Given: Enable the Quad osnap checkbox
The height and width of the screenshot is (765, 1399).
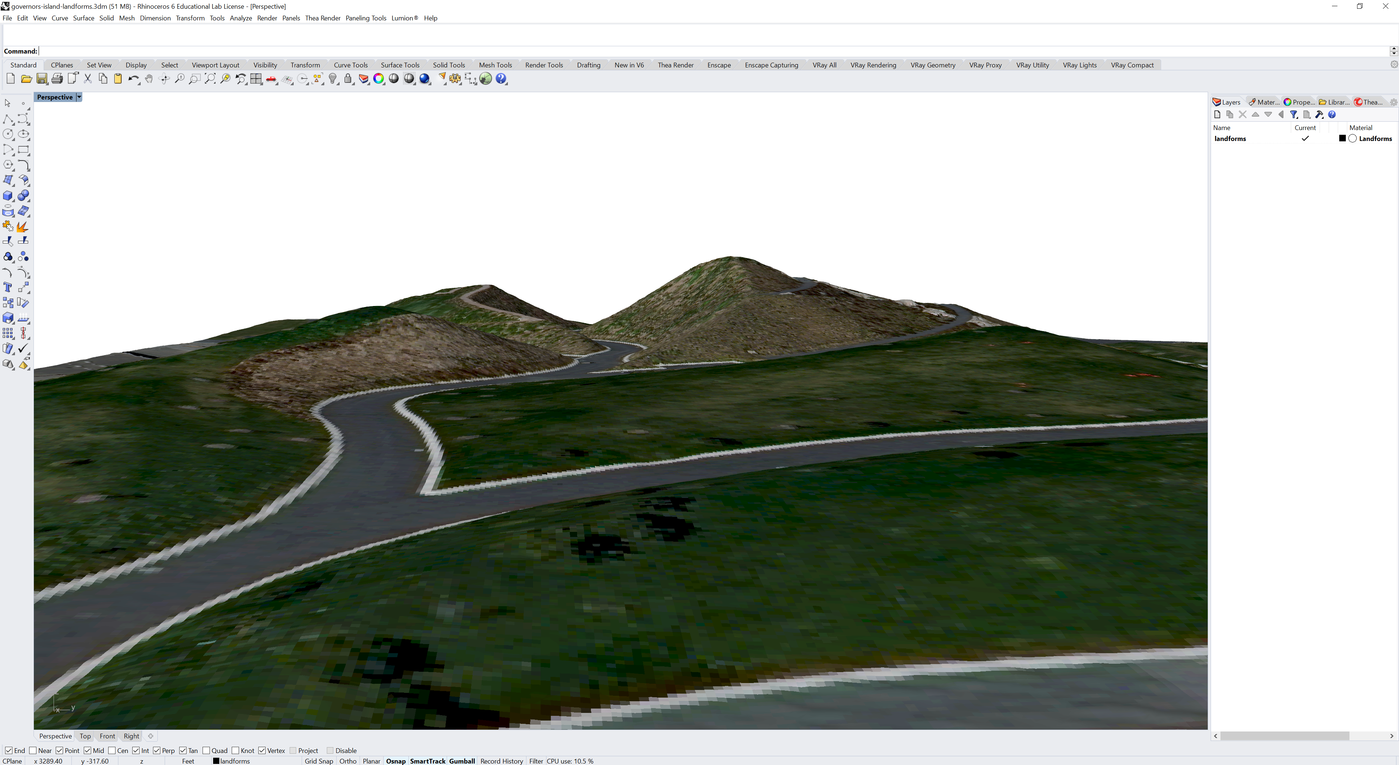Looking at the screenshot, I should tap(206, 750).
